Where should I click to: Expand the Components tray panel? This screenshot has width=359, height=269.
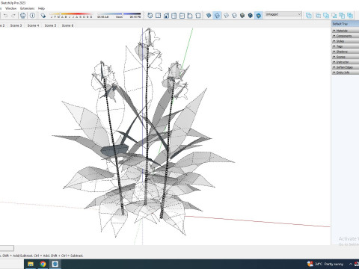point(346,36)
